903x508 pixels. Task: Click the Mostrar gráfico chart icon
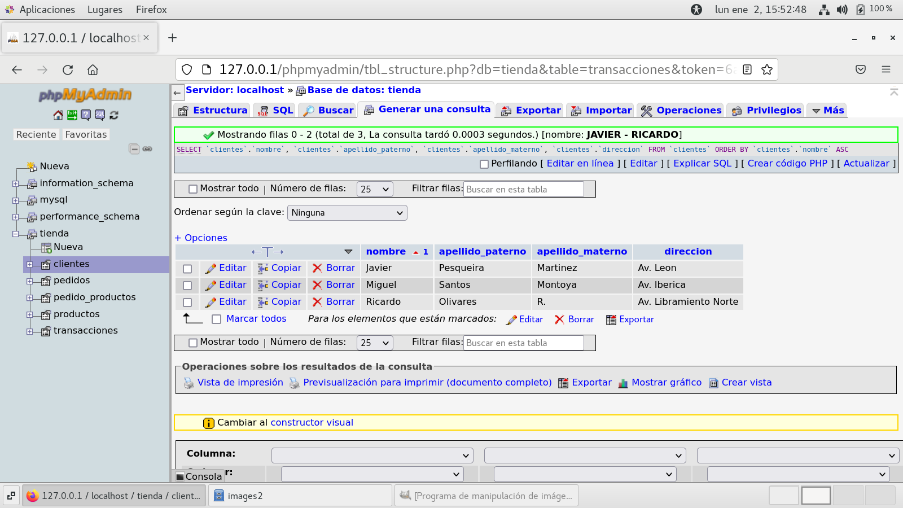623,383
